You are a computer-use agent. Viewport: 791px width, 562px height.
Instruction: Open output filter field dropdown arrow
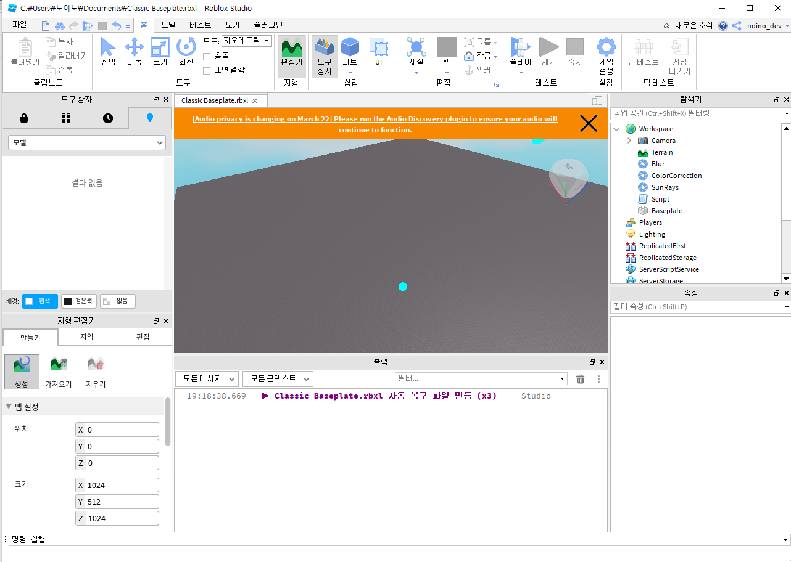pos(562,379)
